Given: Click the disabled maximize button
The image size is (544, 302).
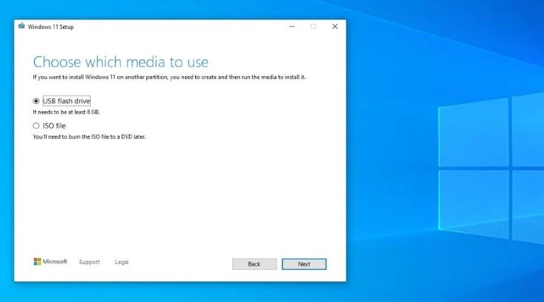Looking at the screenshot, I should coord(313,27).
